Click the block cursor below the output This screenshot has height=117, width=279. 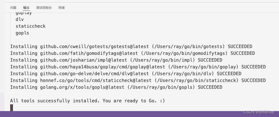coord(12,107)
